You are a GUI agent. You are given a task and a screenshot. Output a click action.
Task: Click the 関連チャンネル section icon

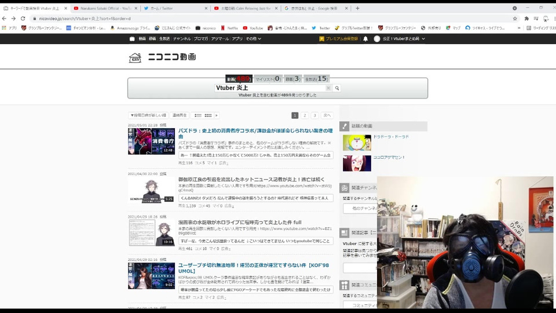344,188
